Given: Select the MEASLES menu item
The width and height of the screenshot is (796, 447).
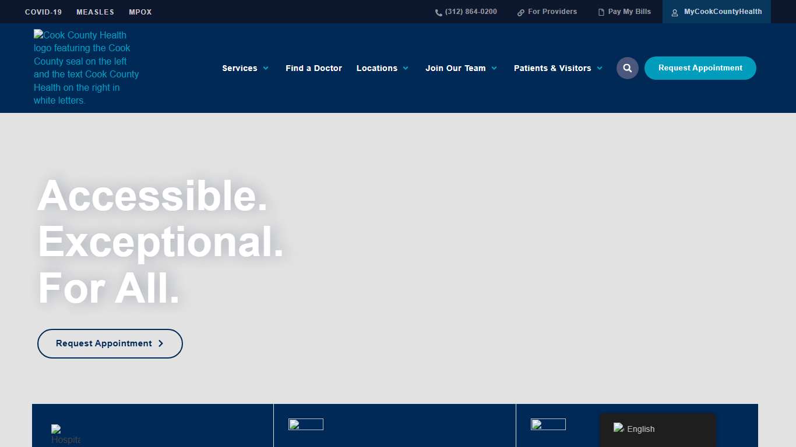Looking at the screenshot, I should 95,12.
